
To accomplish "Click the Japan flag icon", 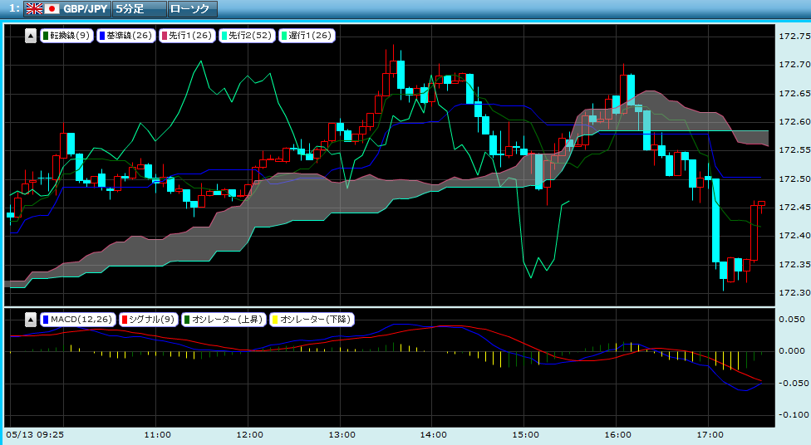I will click(52, 9).
